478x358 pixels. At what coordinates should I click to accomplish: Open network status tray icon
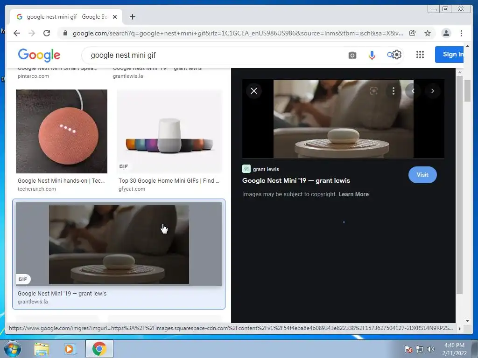(420, 349)
